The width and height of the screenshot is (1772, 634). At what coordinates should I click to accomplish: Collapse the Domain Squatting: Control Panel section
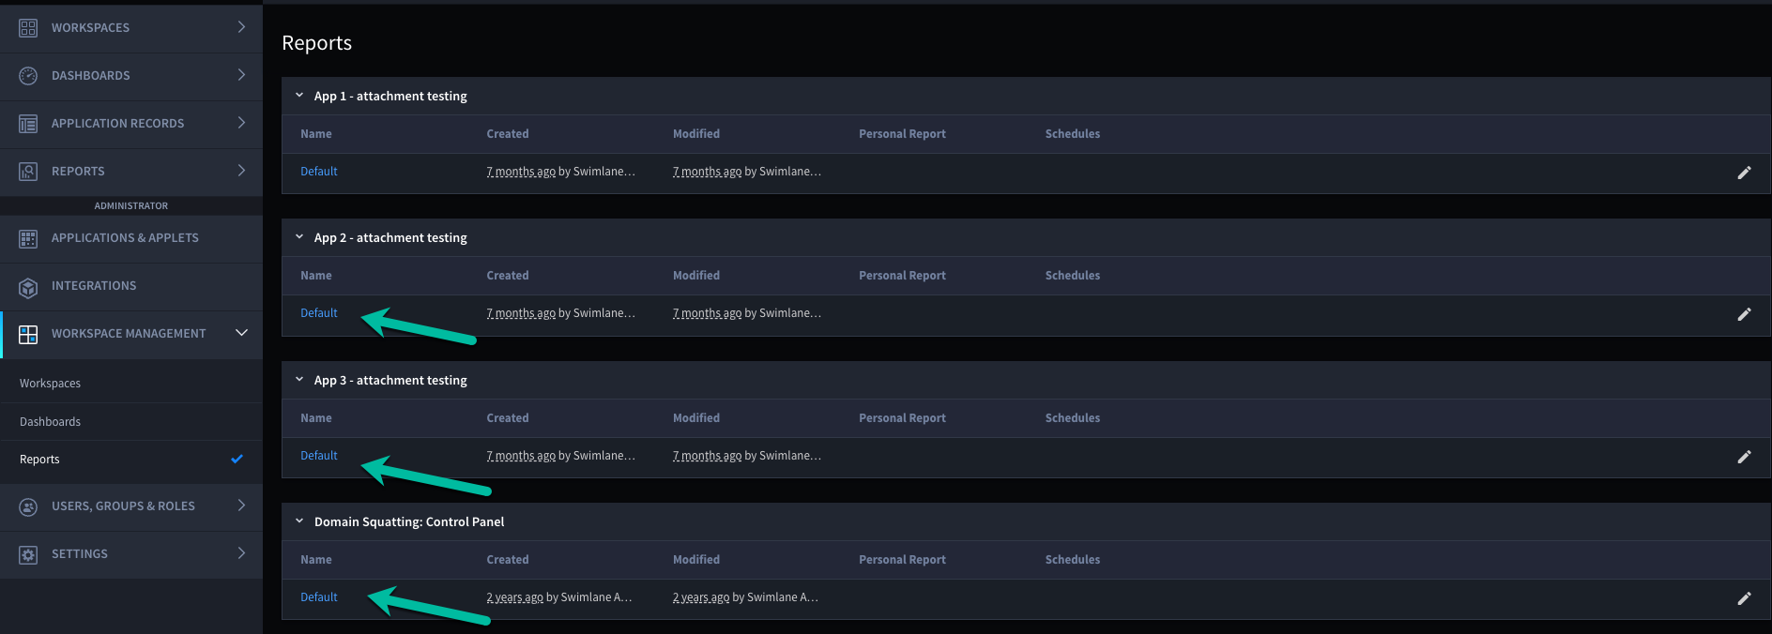(x=299, y=521)
